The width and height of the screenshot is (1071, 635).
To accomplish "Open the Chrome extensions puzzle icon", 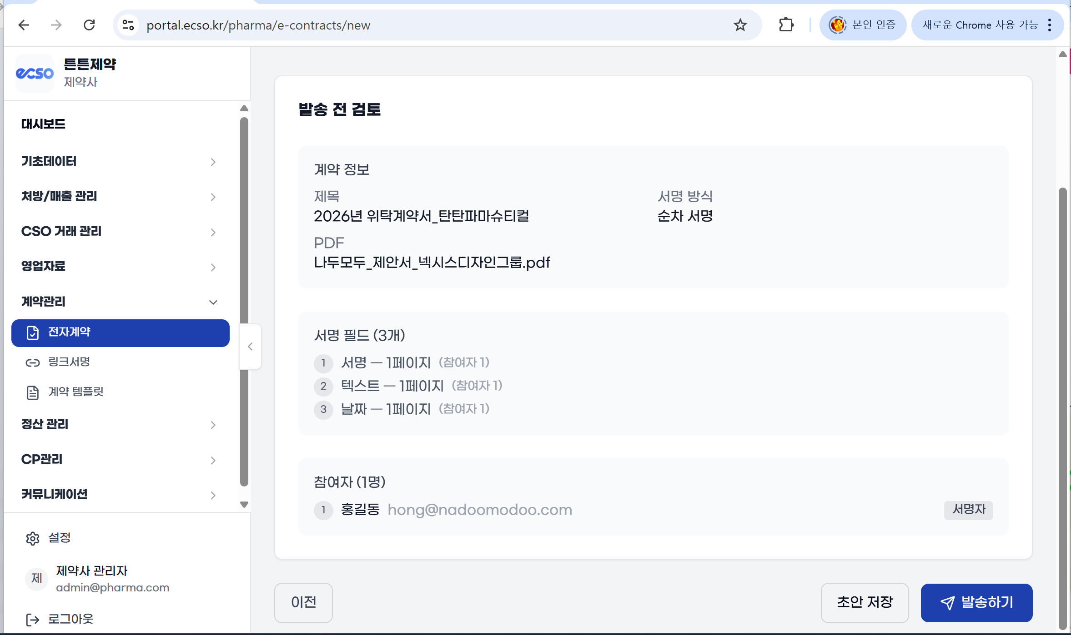I will 786,25.
